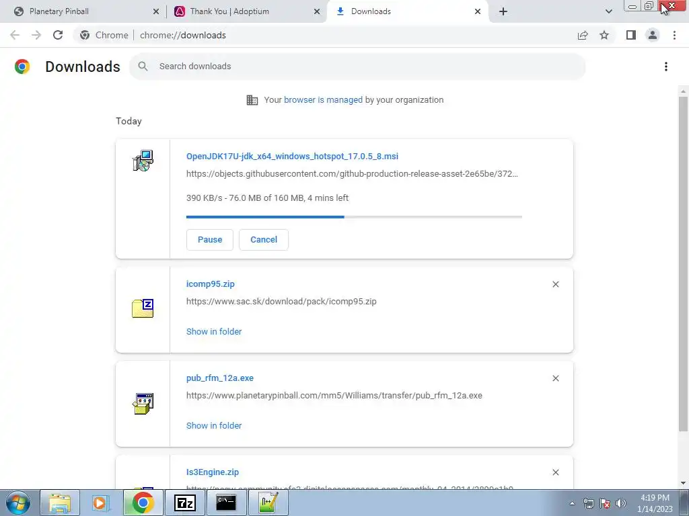Screen dimensions: 689x516
Task: Click the scrollbar up arrow
Action: pyautogui.click(x=683, y=91)
